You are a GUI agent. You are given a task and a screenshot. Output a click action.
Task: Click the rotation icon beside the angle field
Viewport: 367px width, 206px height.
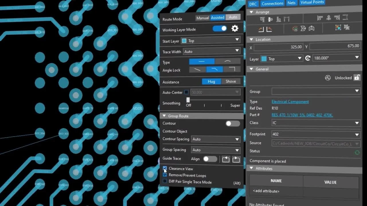pyautogui.click(x=308, y=58)
